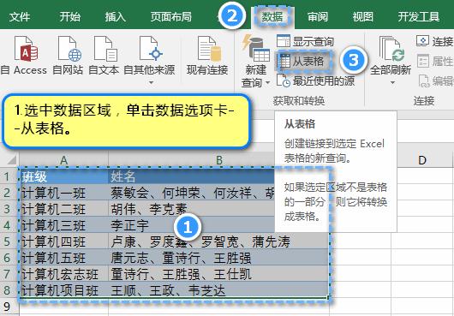Click cell 计算机项目班

(x=63, y=290)
